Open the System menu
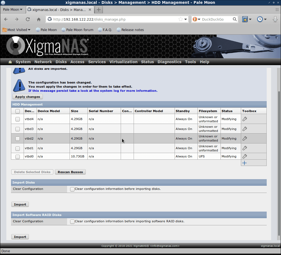Screen dimensions: 281x255 click(23, 62)
